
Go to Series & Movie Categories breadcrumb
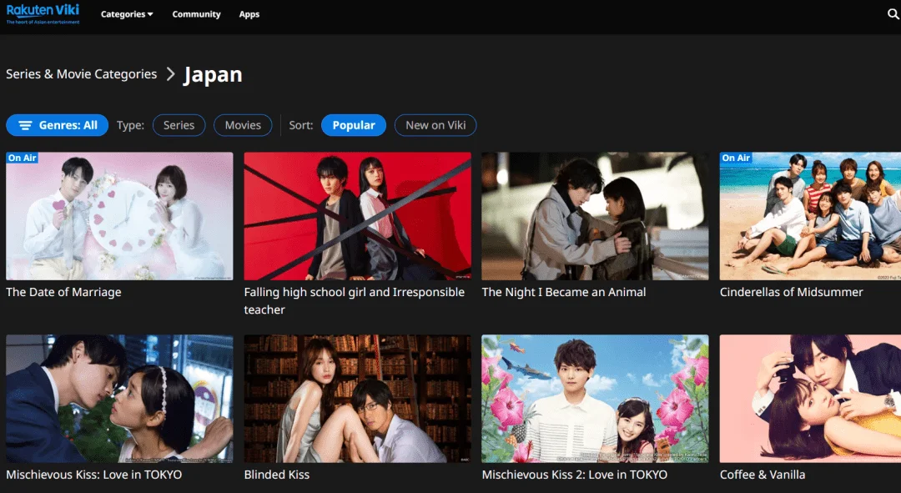click(81, 73)
